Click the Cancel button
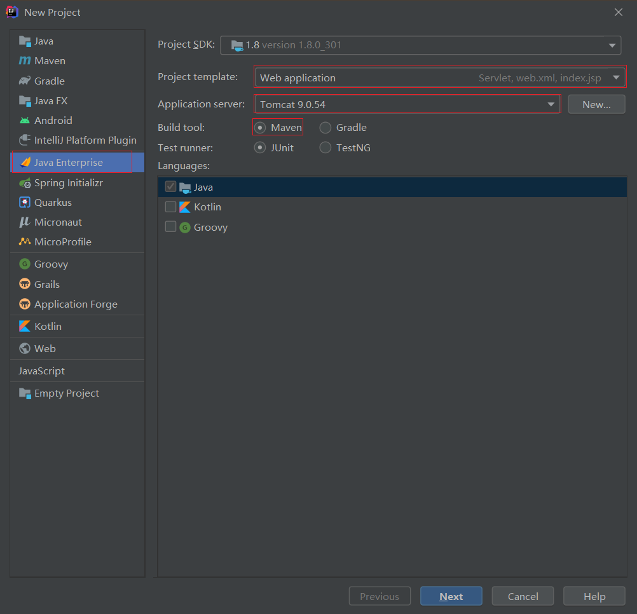Image resolution: width=637 pixels, height=614 pixels. pos(523,596)
